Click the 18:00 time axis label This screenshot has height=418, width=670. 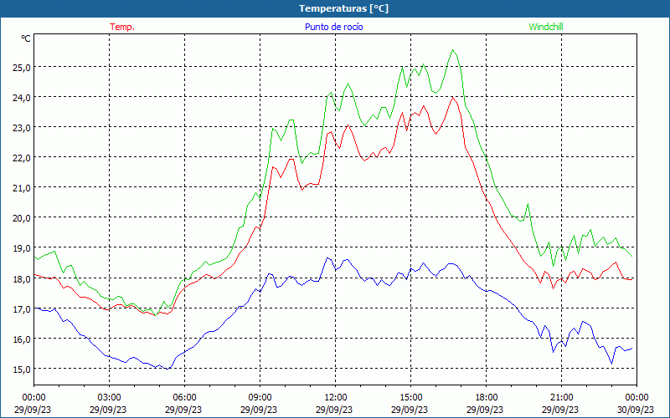(x=487, y=398)
